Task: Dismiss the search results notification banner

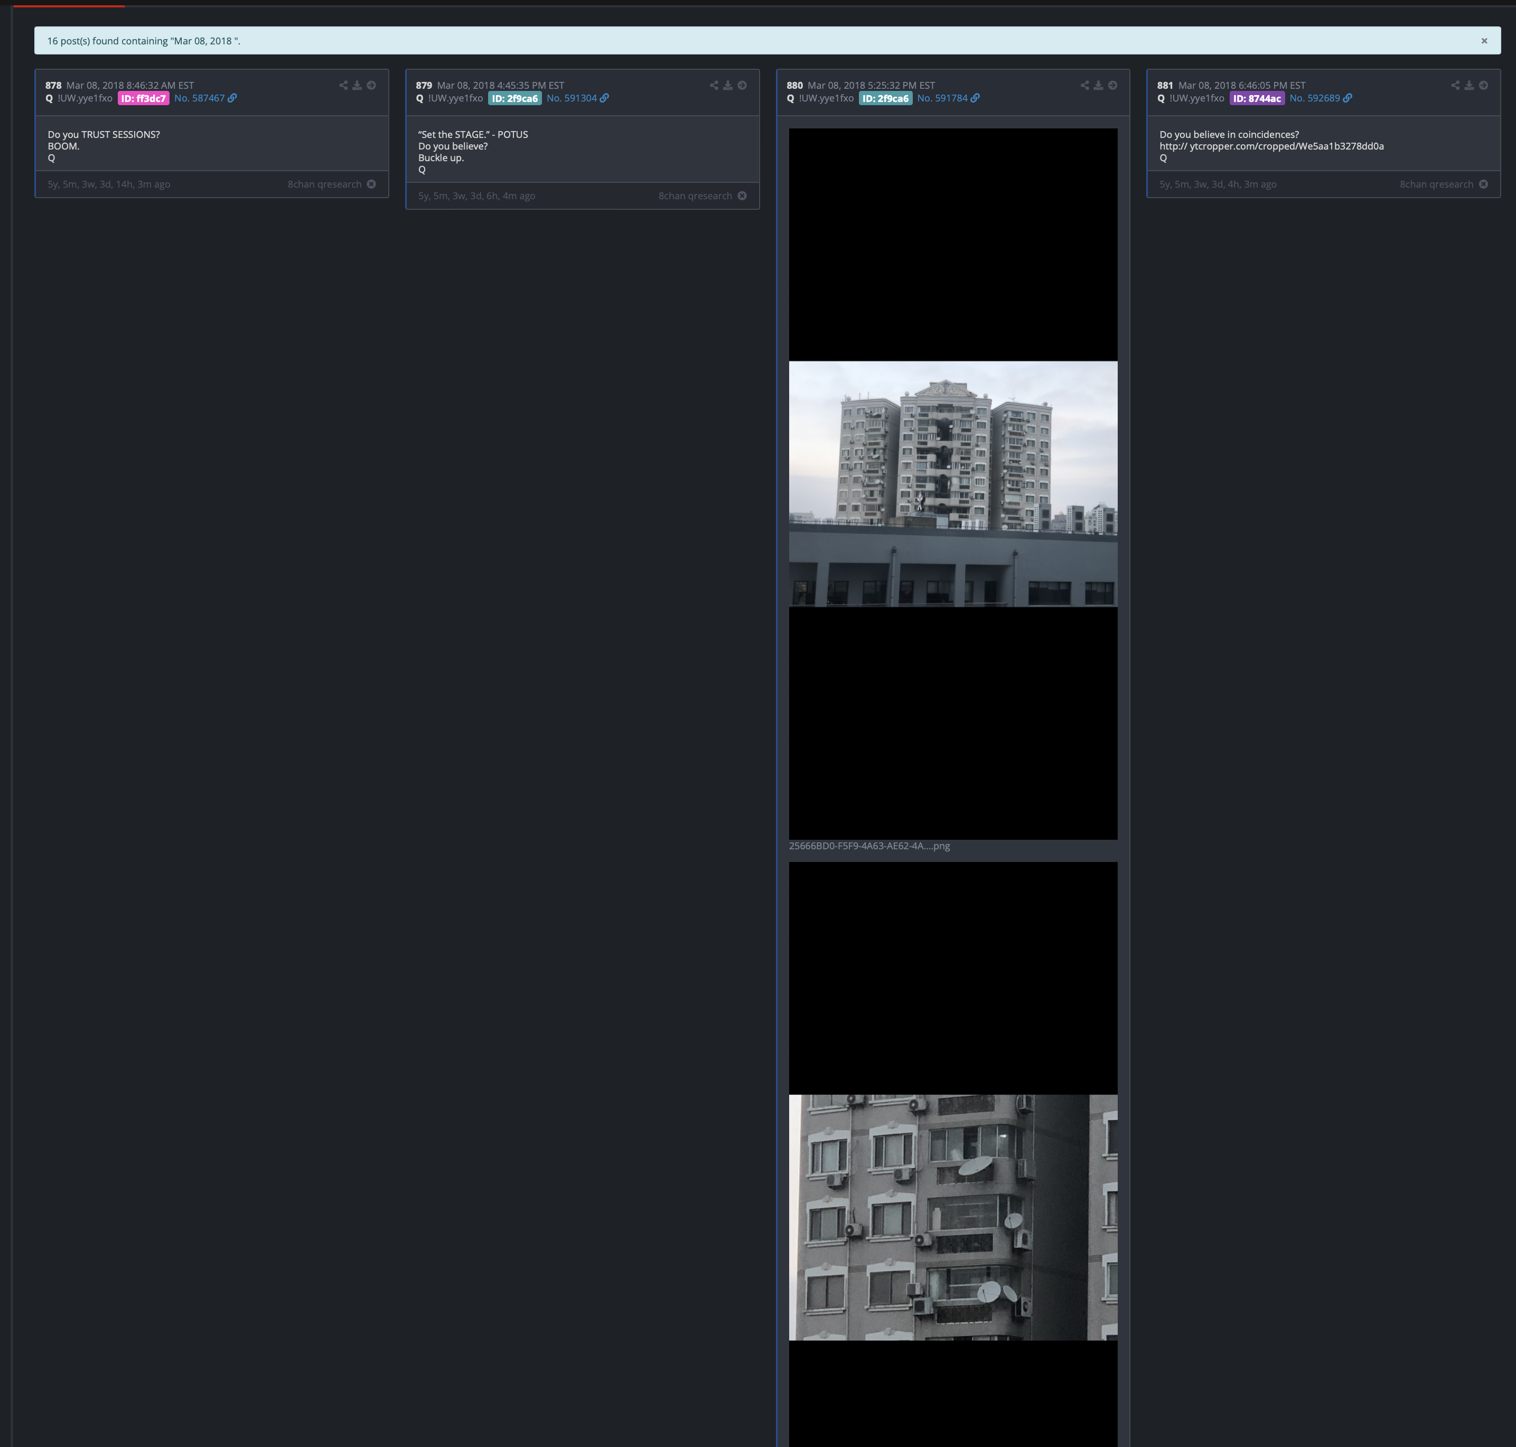Action: tap(1484, 41)
